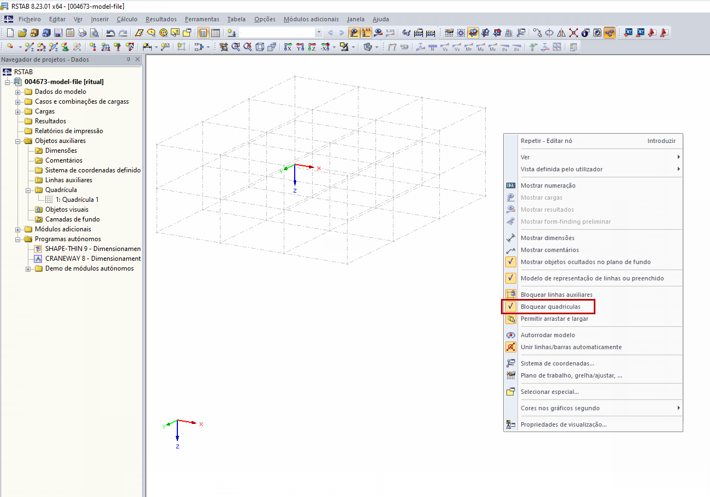The height and width of the screenshot is (497, 710).
Task: Click the calculator icon in the toolbar
Action: [431, 33]
